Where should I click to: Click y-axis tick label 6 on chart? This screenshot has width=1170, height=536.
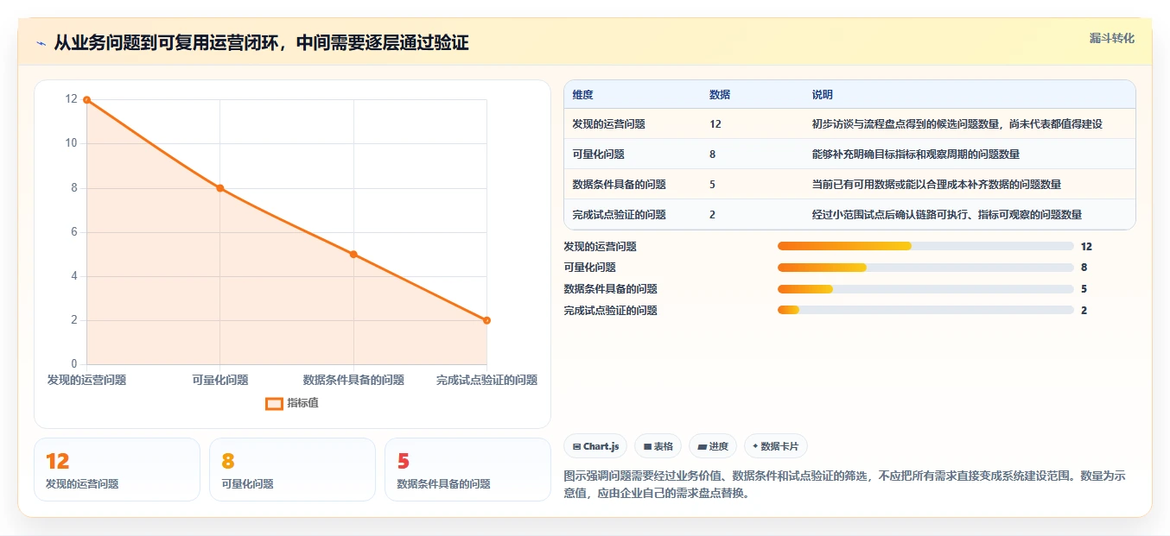click(73, 231)
